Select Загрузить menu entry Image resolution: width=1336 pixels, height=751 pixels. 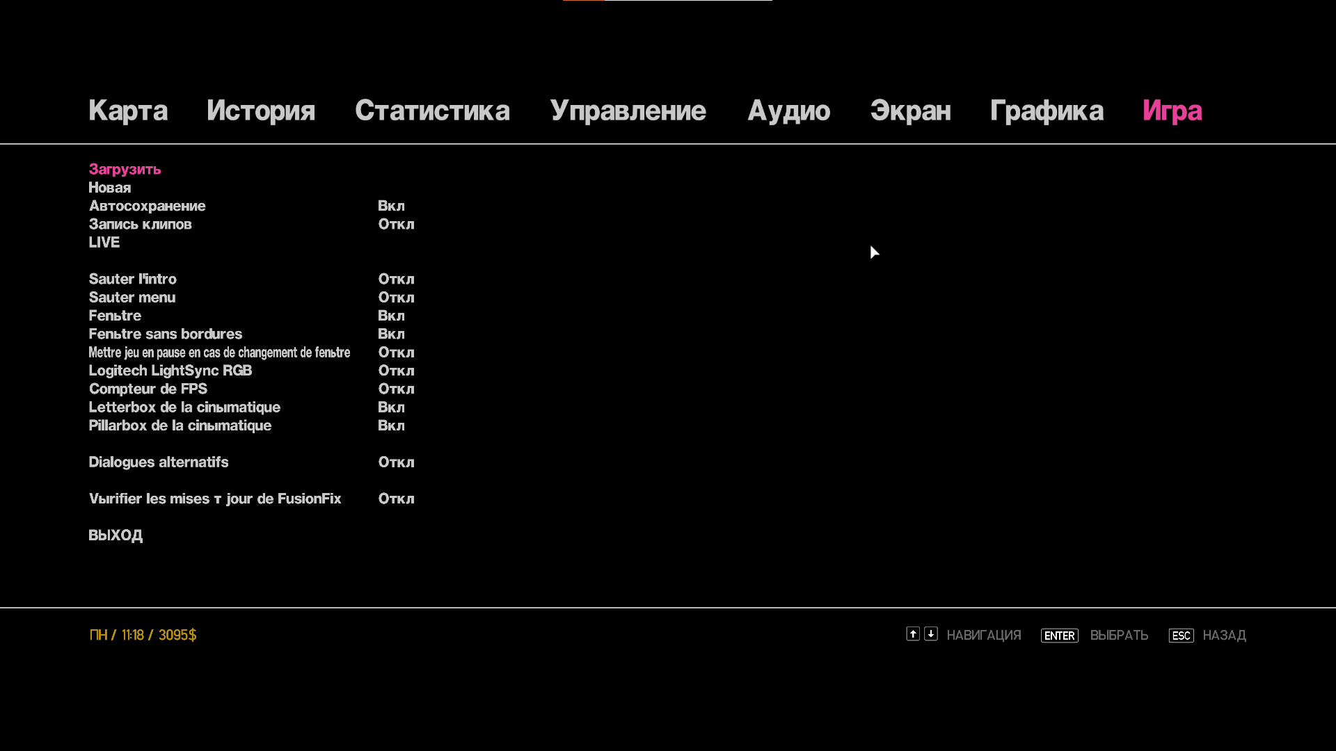[125, 169]
